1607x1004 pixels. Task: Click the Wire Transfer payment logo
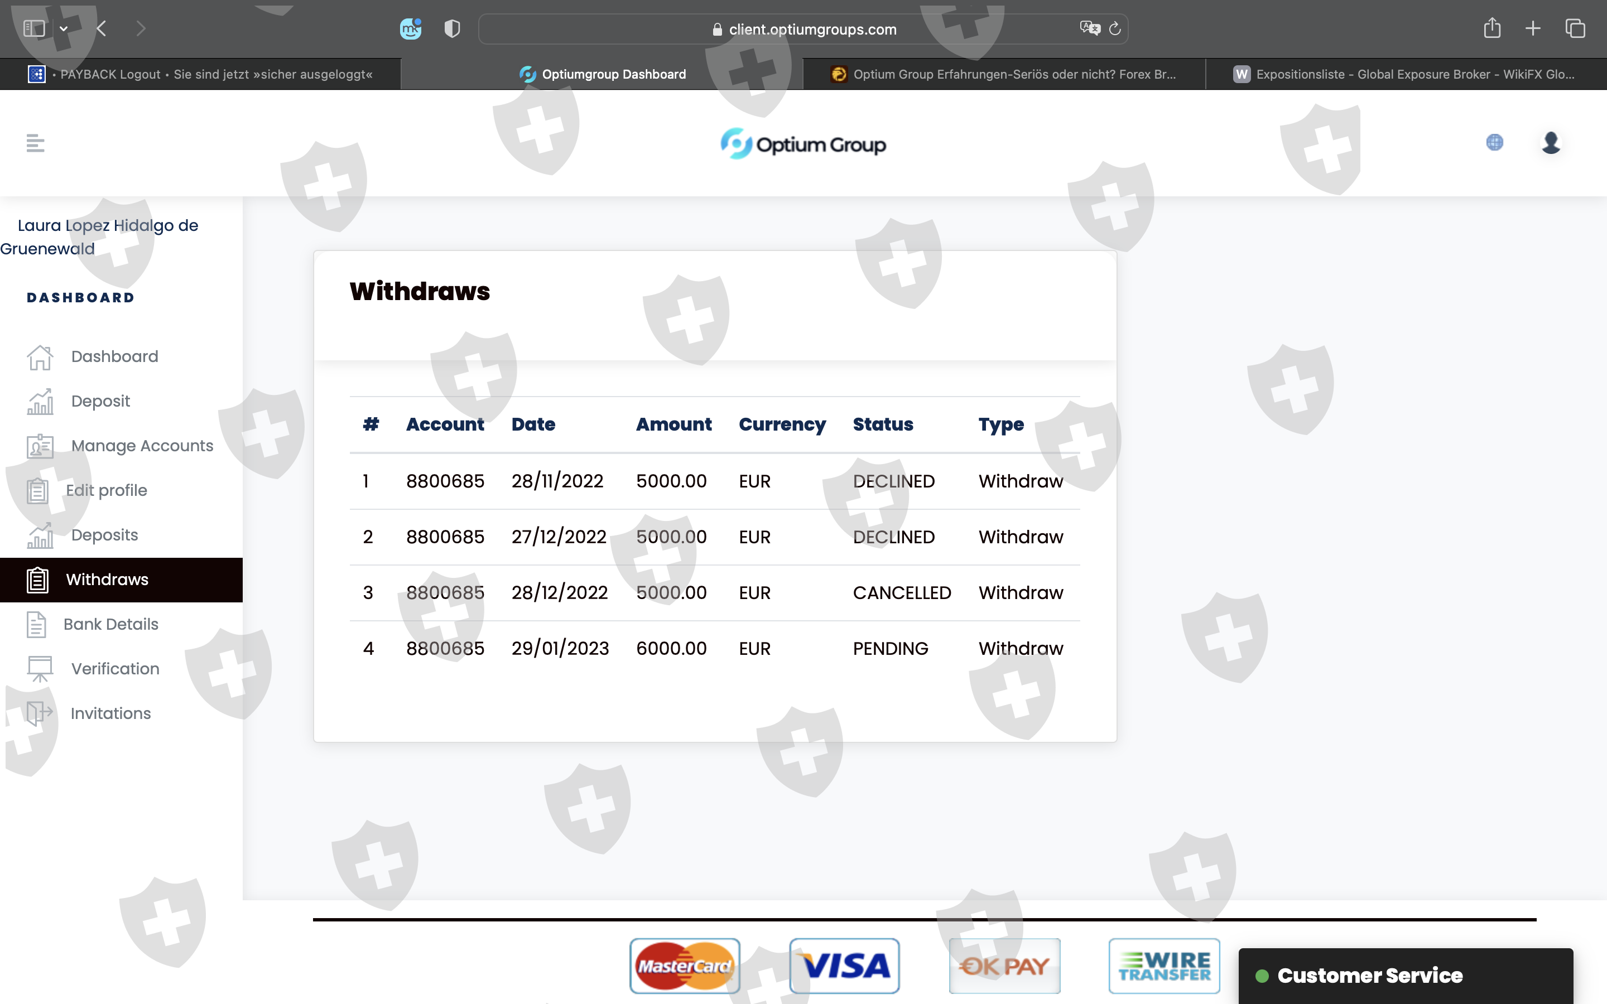coord(1163,966)
